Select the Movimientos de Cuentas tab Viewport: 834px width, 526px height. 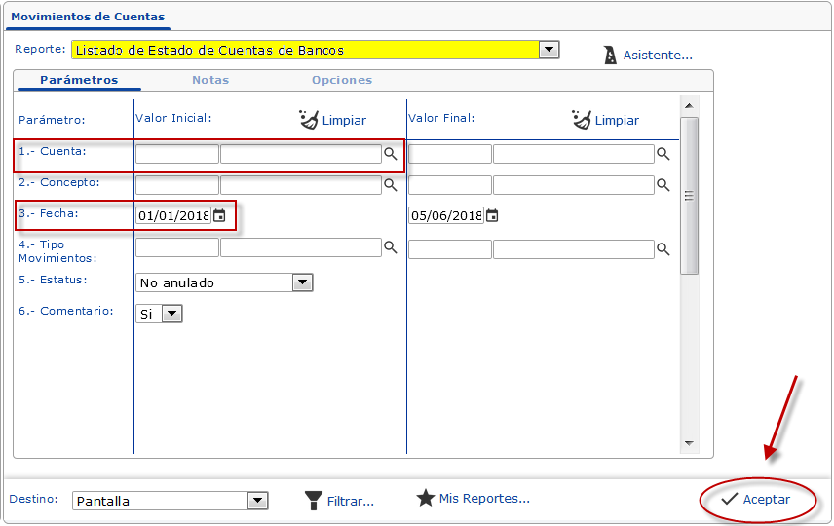[x=88, y=17]
